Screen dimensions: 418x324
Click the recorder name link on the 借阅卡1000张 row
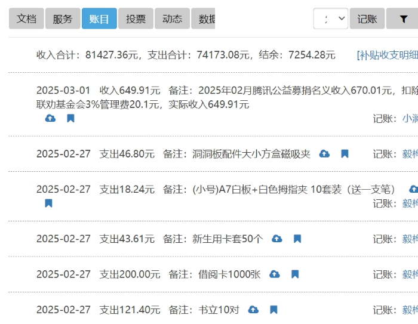(x=410, y=274)
